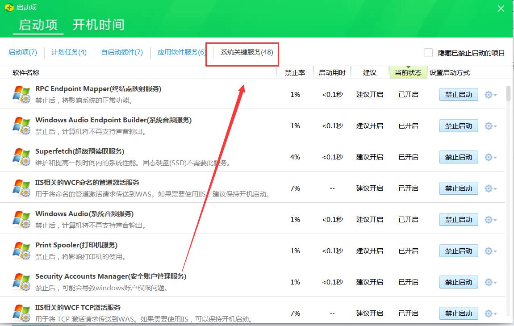This screenshot has width=514, height=326.
Task: Click the Print Spooler service icon
Action: (x=21, y=250)
